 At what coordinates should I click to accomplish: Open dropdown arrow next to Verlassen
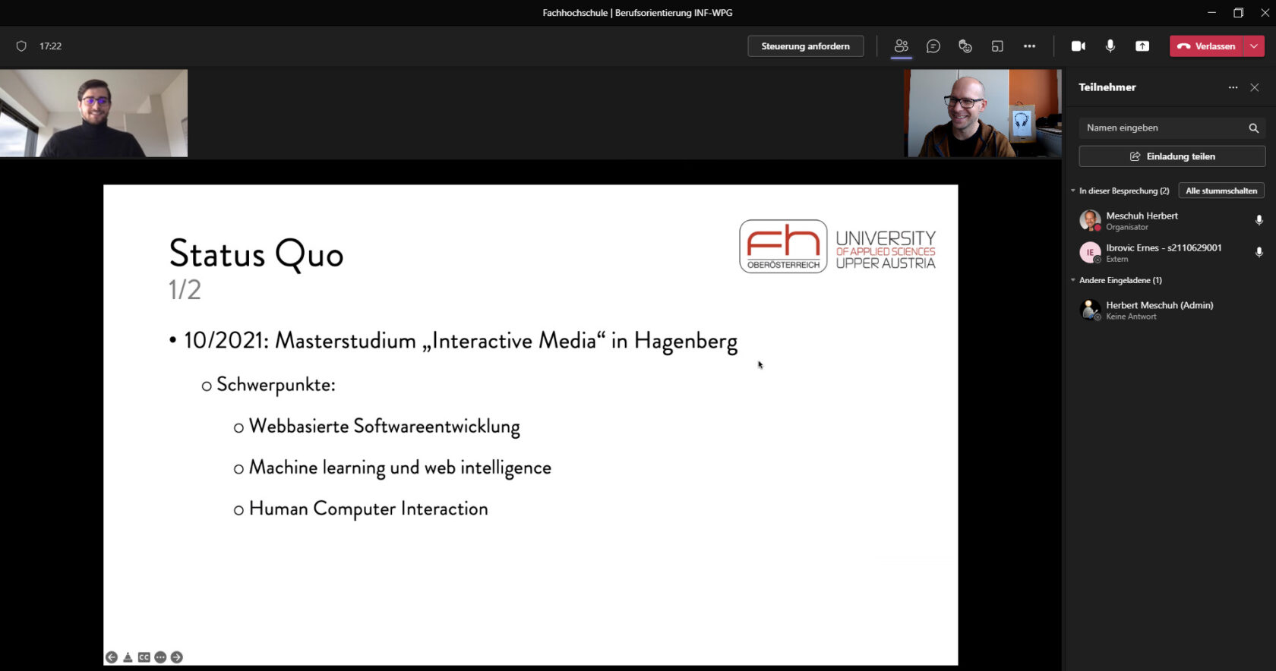click(1254, 46)
